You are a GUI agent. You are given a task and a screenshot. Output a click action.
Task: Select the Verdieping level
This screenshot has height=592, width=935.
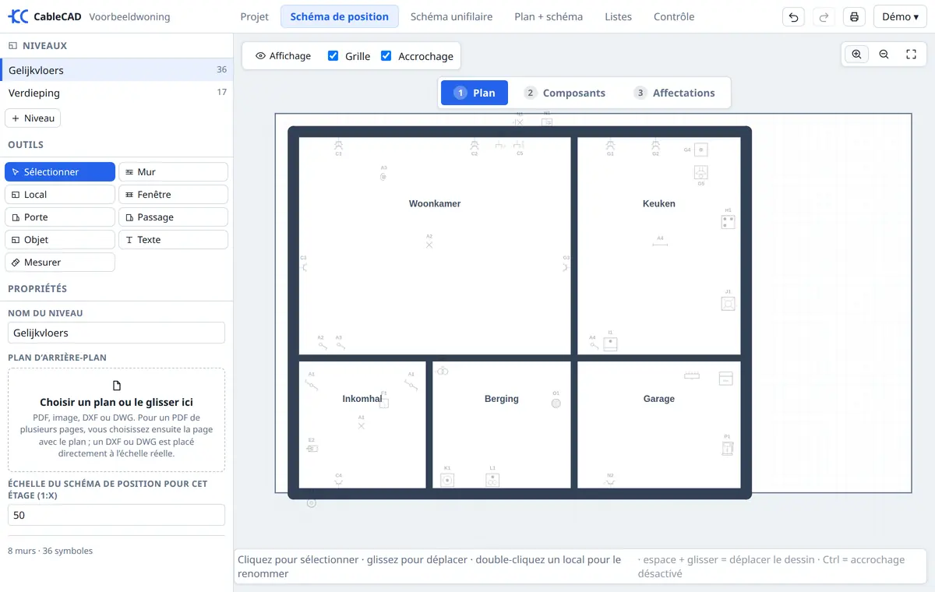pos(117,93)
